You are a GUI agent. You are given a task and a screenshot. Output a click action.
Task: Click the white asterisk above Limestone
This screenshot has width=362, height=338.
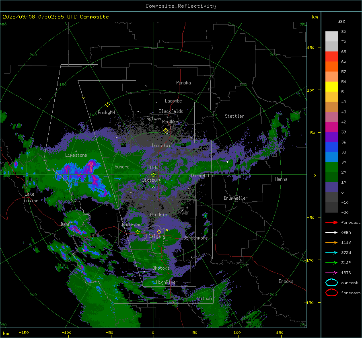[x=76, y=152]
